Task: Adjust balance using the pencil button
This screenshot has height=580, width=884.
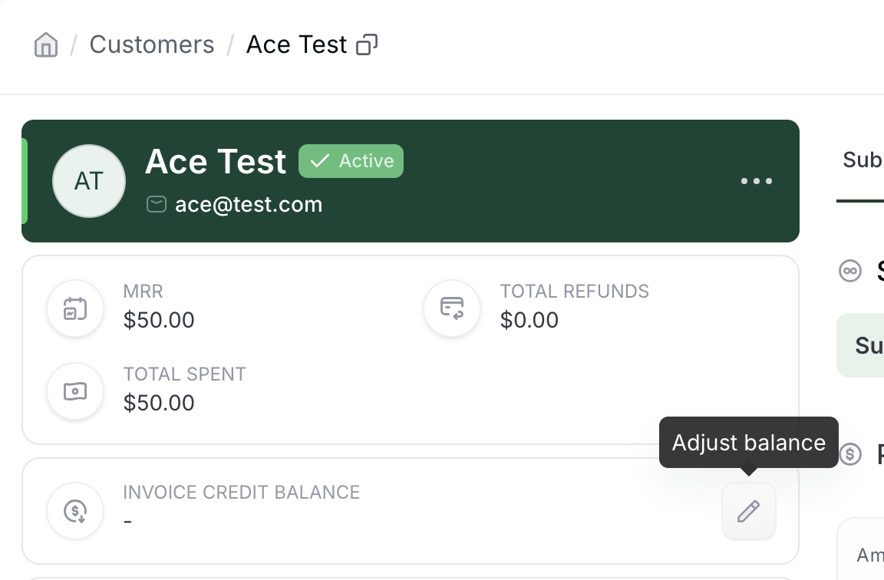Action: pyautogui.click(x=749, y=511)
